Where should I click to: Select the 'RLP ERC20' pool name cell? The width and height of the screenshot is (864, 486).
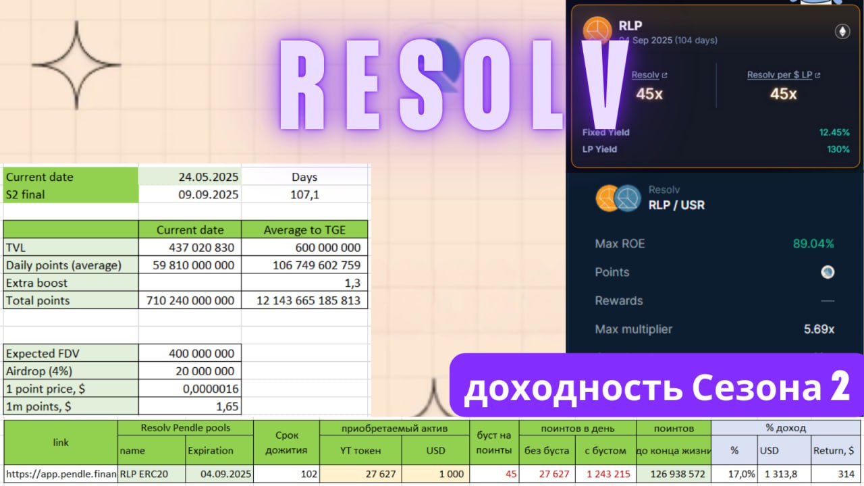152,474
